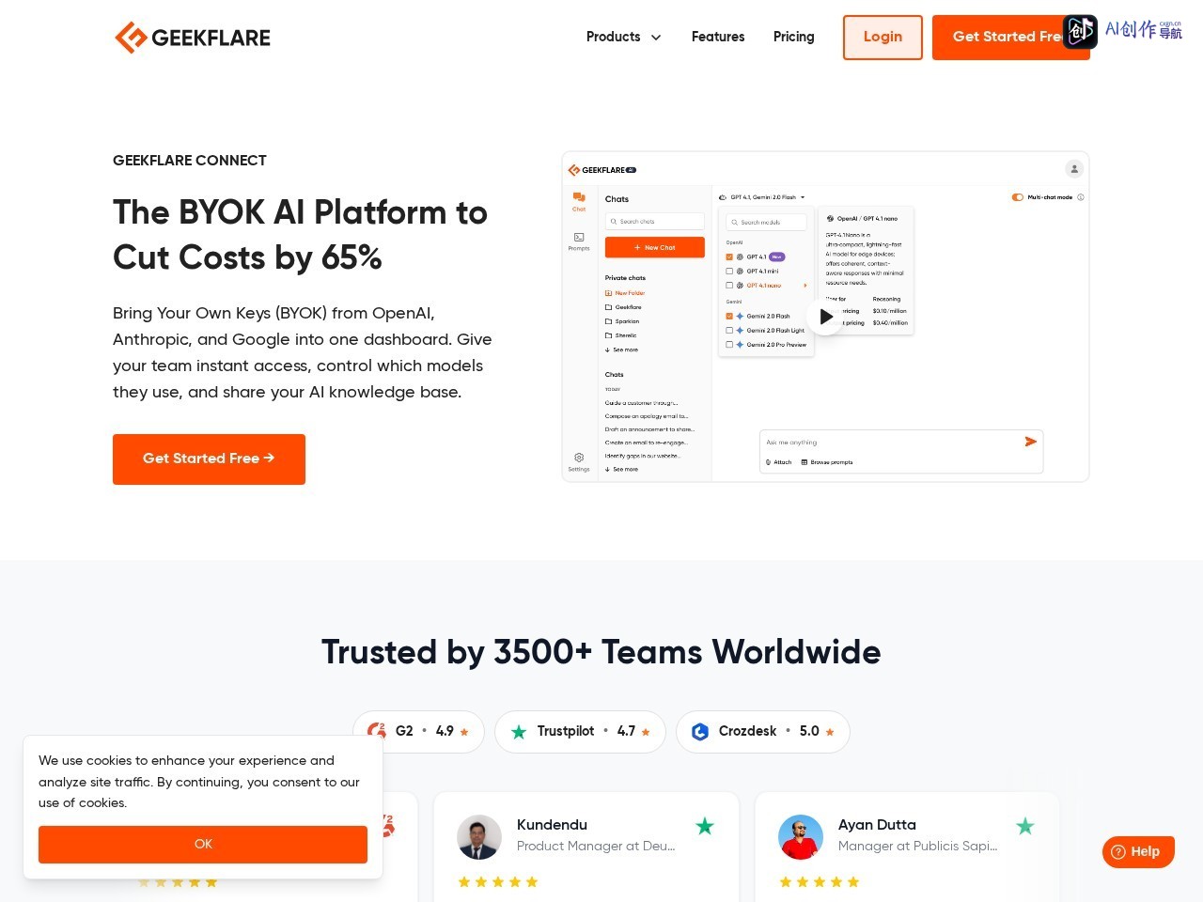1203x902 pixels.
Task: Click Ayan Dutta's profile photo
Action: coord(801,837)
